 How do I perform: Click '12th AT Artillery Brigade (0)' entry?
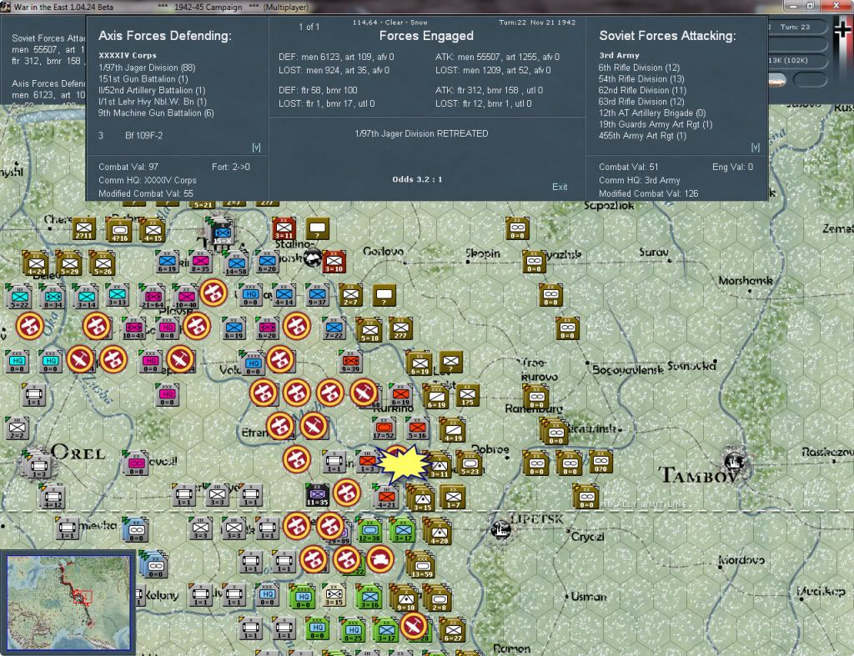point(652,113)
